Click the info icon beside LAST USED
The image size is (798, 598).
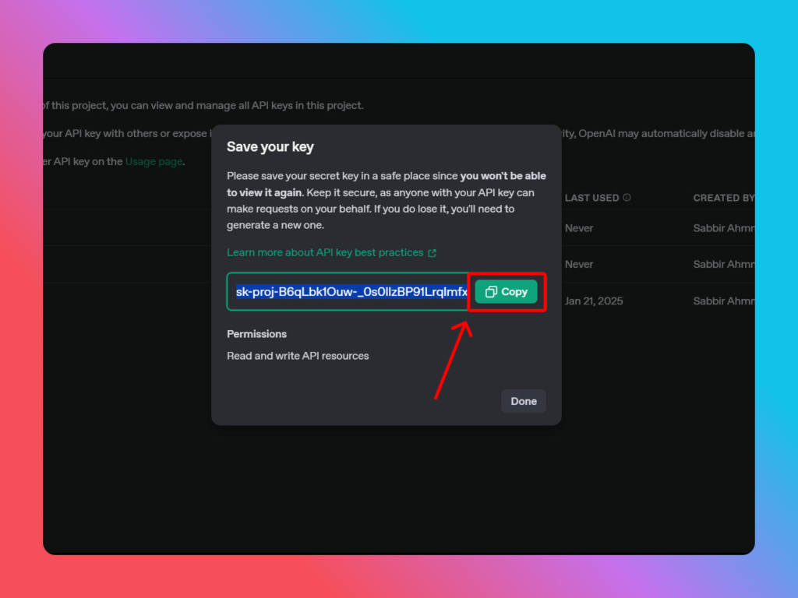click(627, 198)
